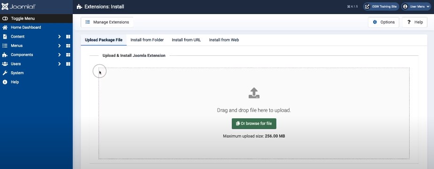The image size is (434, 169).
Task: Switch to Install from Web tab
Action: coord(224,40)
